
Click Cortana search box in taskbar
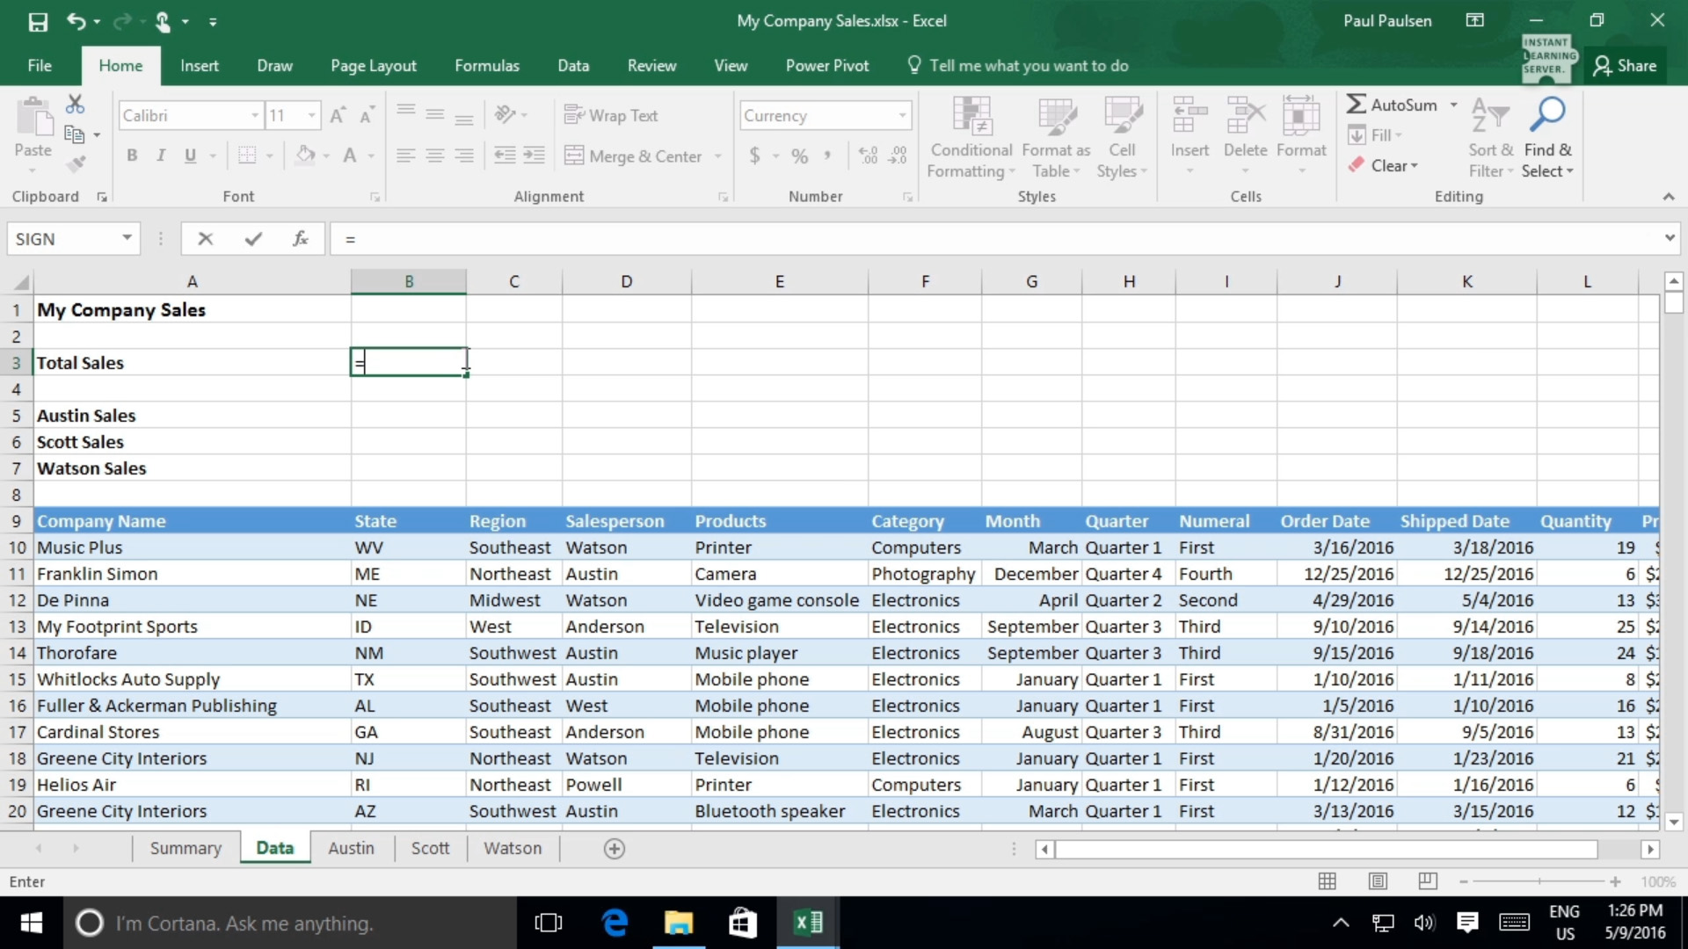[x=290, y=923]
